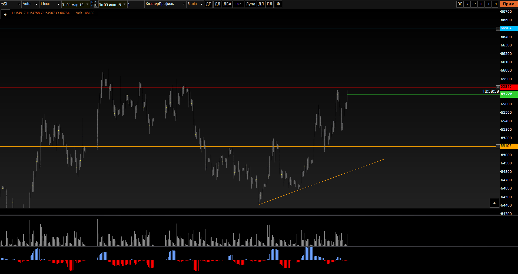This screenshot has height=274, width=518.
Task: Select the Лупа magnifier tool
Action: (x=250, y=4)
